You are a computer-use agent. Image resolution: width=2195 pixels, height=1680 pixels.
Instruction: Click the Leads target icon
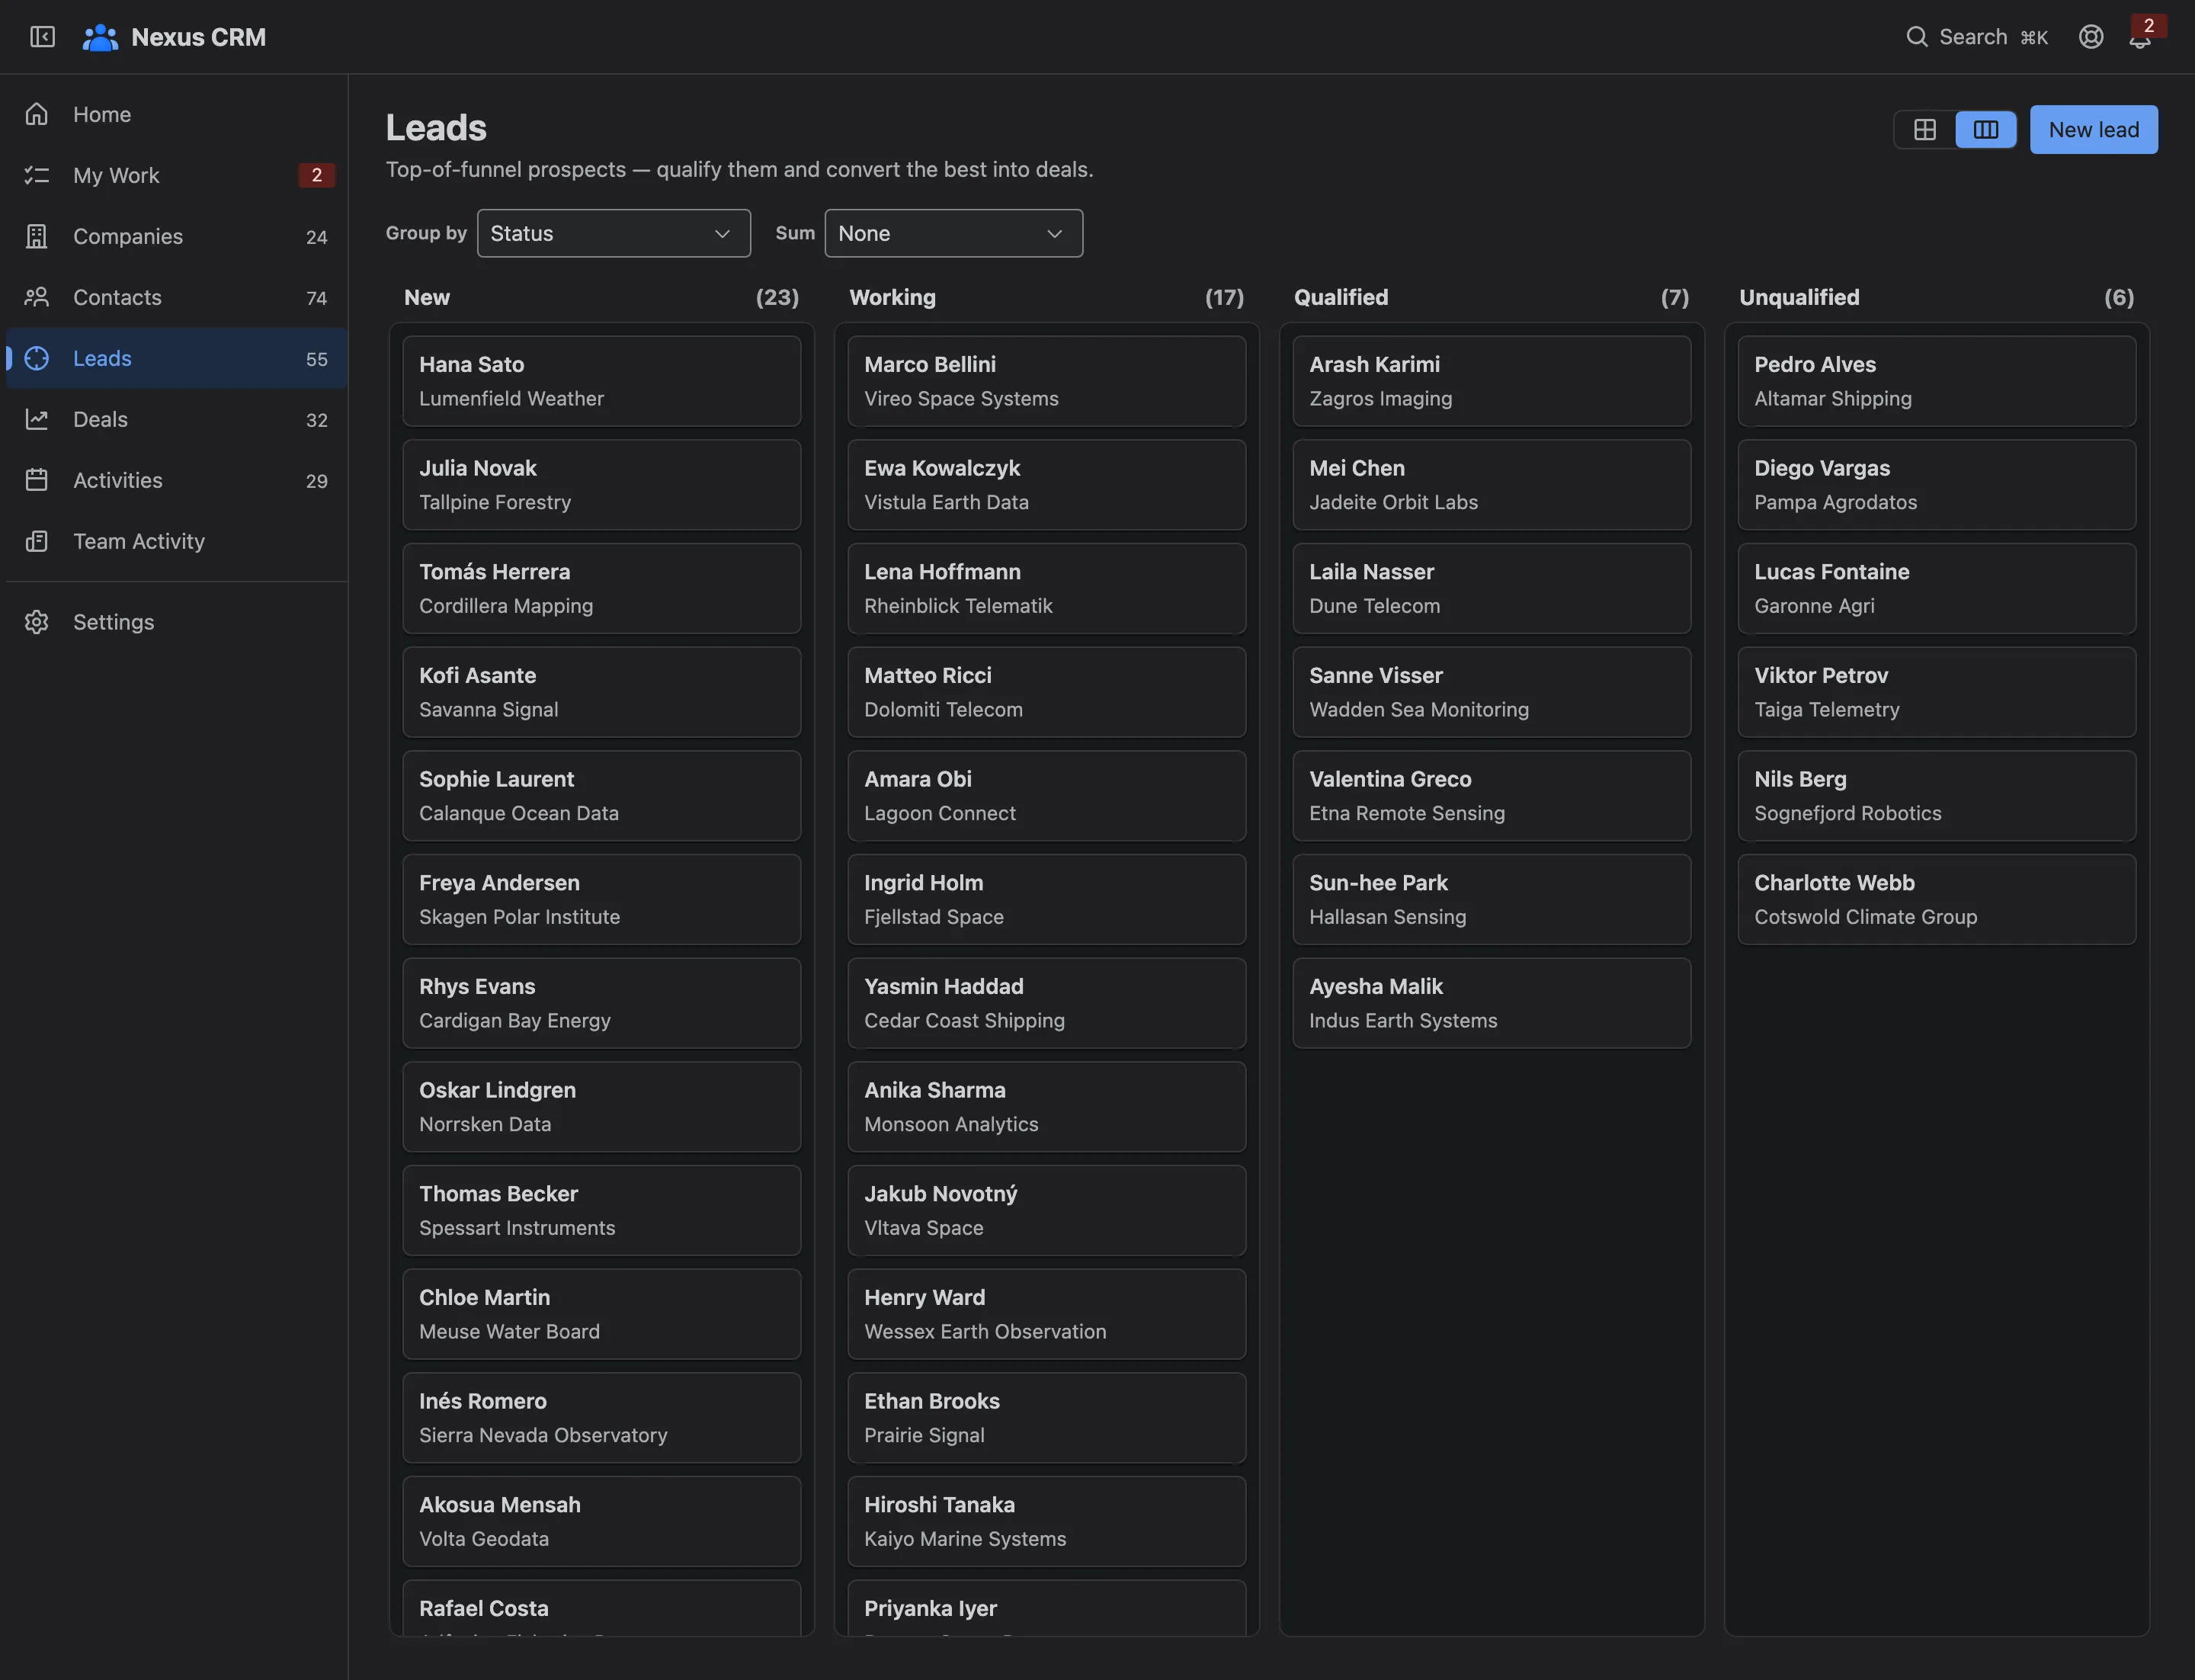pyautogui.click(x=37, y=358)
